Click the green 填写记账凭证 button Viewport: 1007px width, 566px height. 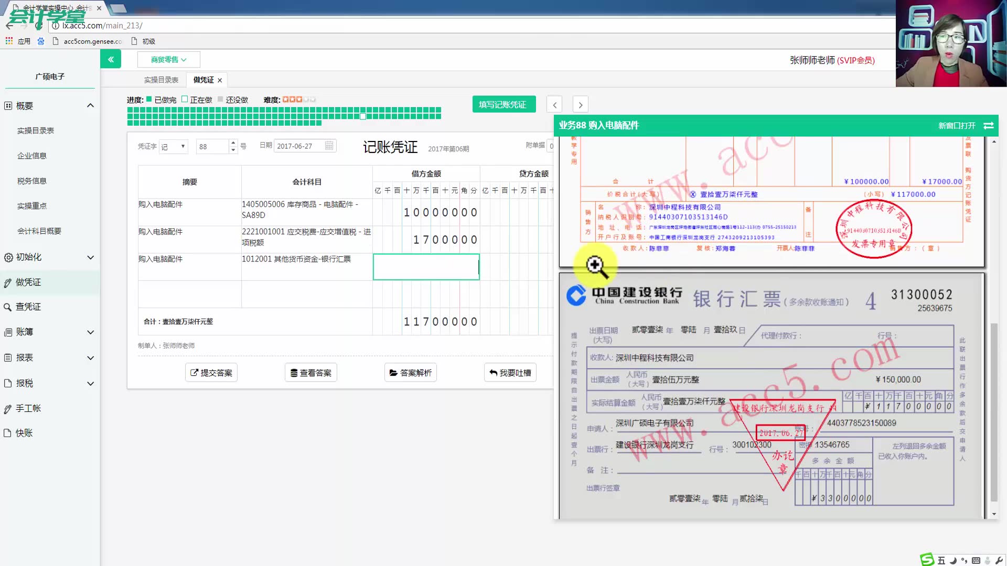(x=503, y=104)
